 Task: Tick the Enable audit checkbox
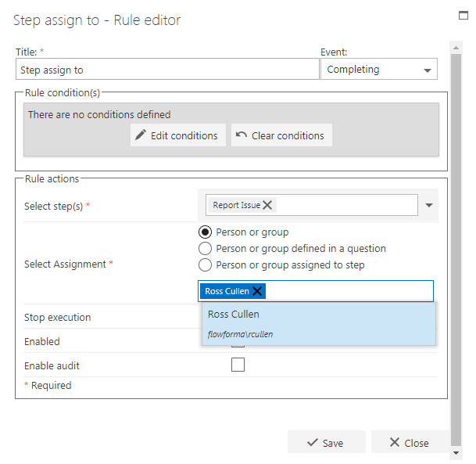click(x=238, y=365)
